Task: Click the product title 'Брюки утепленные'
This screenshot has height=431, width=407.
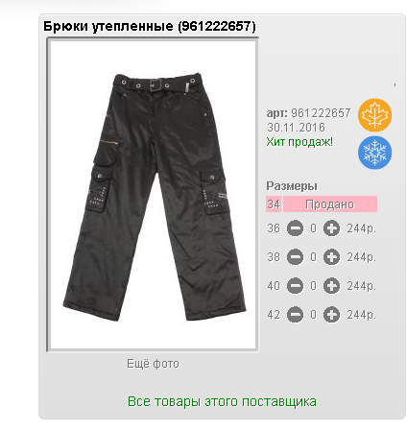Action: (x=108, y=26)
